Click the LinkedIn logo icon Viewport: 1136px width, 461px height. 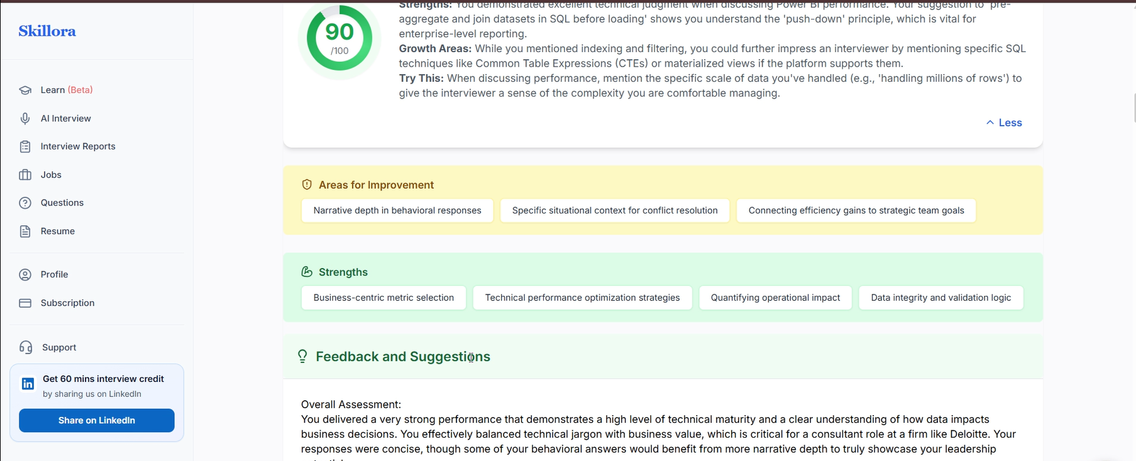[x=28, y=384]
